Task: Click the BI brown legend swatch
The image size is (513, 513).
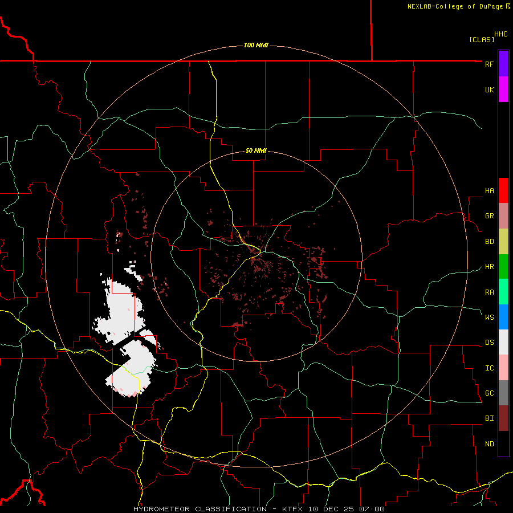Action: 503,418
